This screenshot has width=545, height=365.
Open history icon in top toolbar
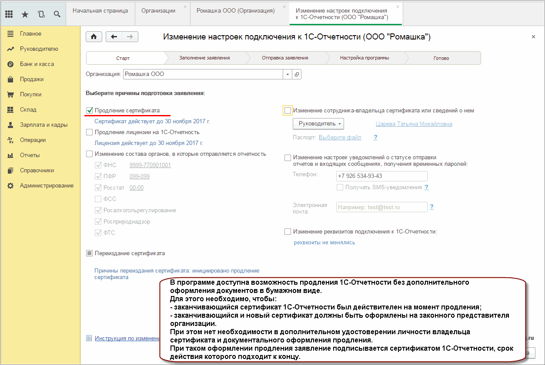pyautogui.click(x=41, y=14)
